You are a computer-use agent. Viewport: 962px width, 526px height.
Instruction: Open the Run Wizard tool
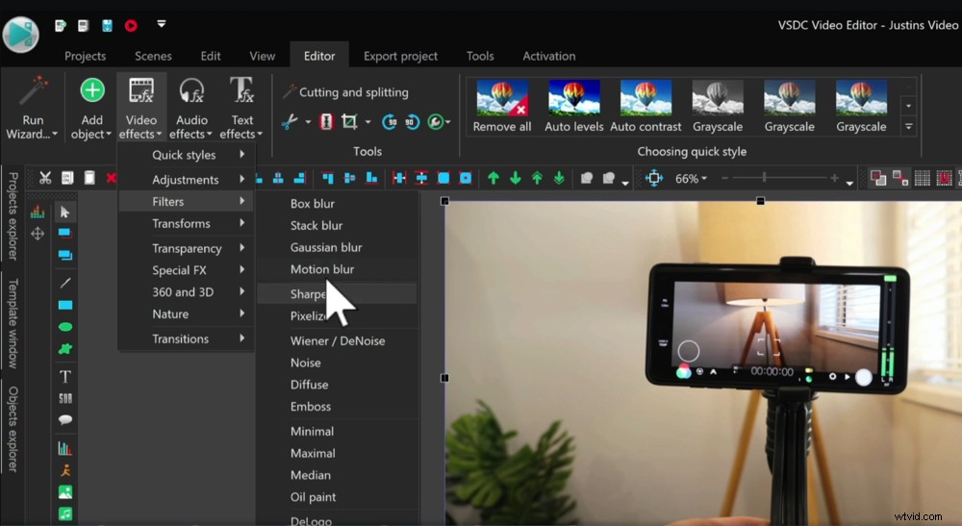33,108
